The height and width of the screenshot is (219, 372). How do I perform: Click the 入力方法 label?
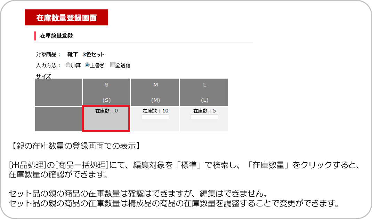click(x=48, y=65)
